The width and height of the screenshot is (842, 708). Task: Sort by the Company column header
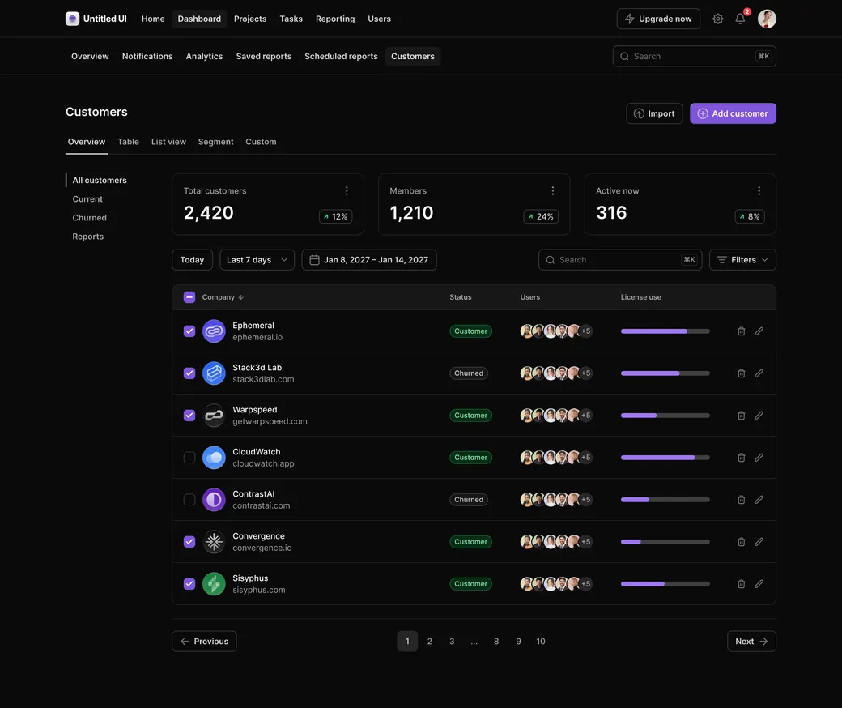click(x=223, y=297)
